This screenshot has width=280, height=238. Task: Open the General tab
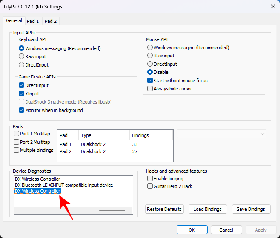coord(14,20)
